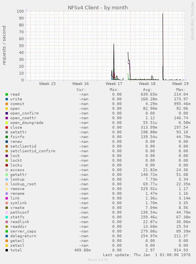Select the orange commit legend swatch

(x=7, y=104)
